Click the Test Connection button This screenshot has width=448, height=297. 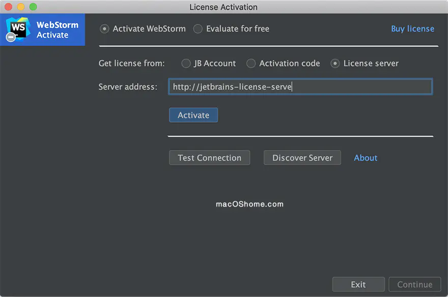click(209, 158)
